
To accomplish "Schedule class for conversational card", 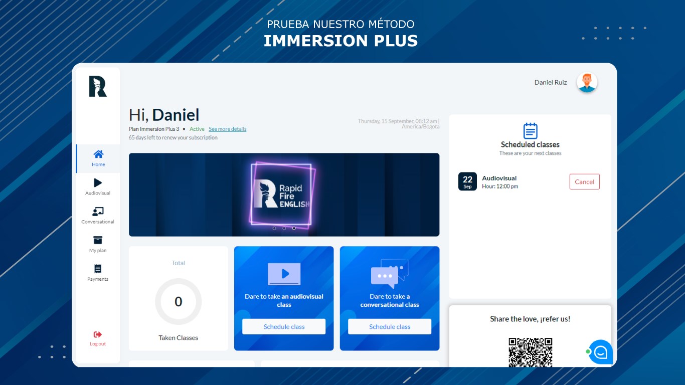I will coord(390,326).
